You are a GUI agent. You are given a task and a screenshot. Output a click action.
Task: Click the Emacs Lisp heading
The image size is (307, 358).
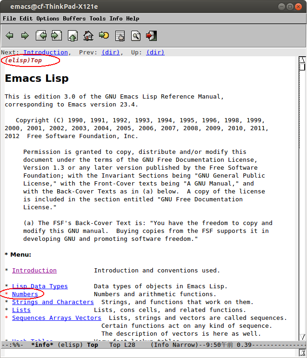(37, 78)
